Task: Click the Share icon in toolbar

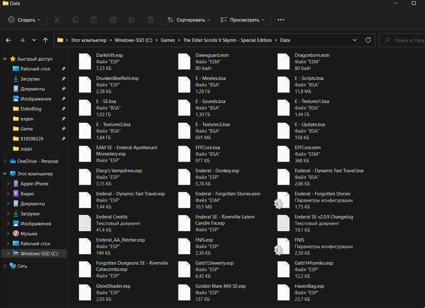Action: pos(132,20)
